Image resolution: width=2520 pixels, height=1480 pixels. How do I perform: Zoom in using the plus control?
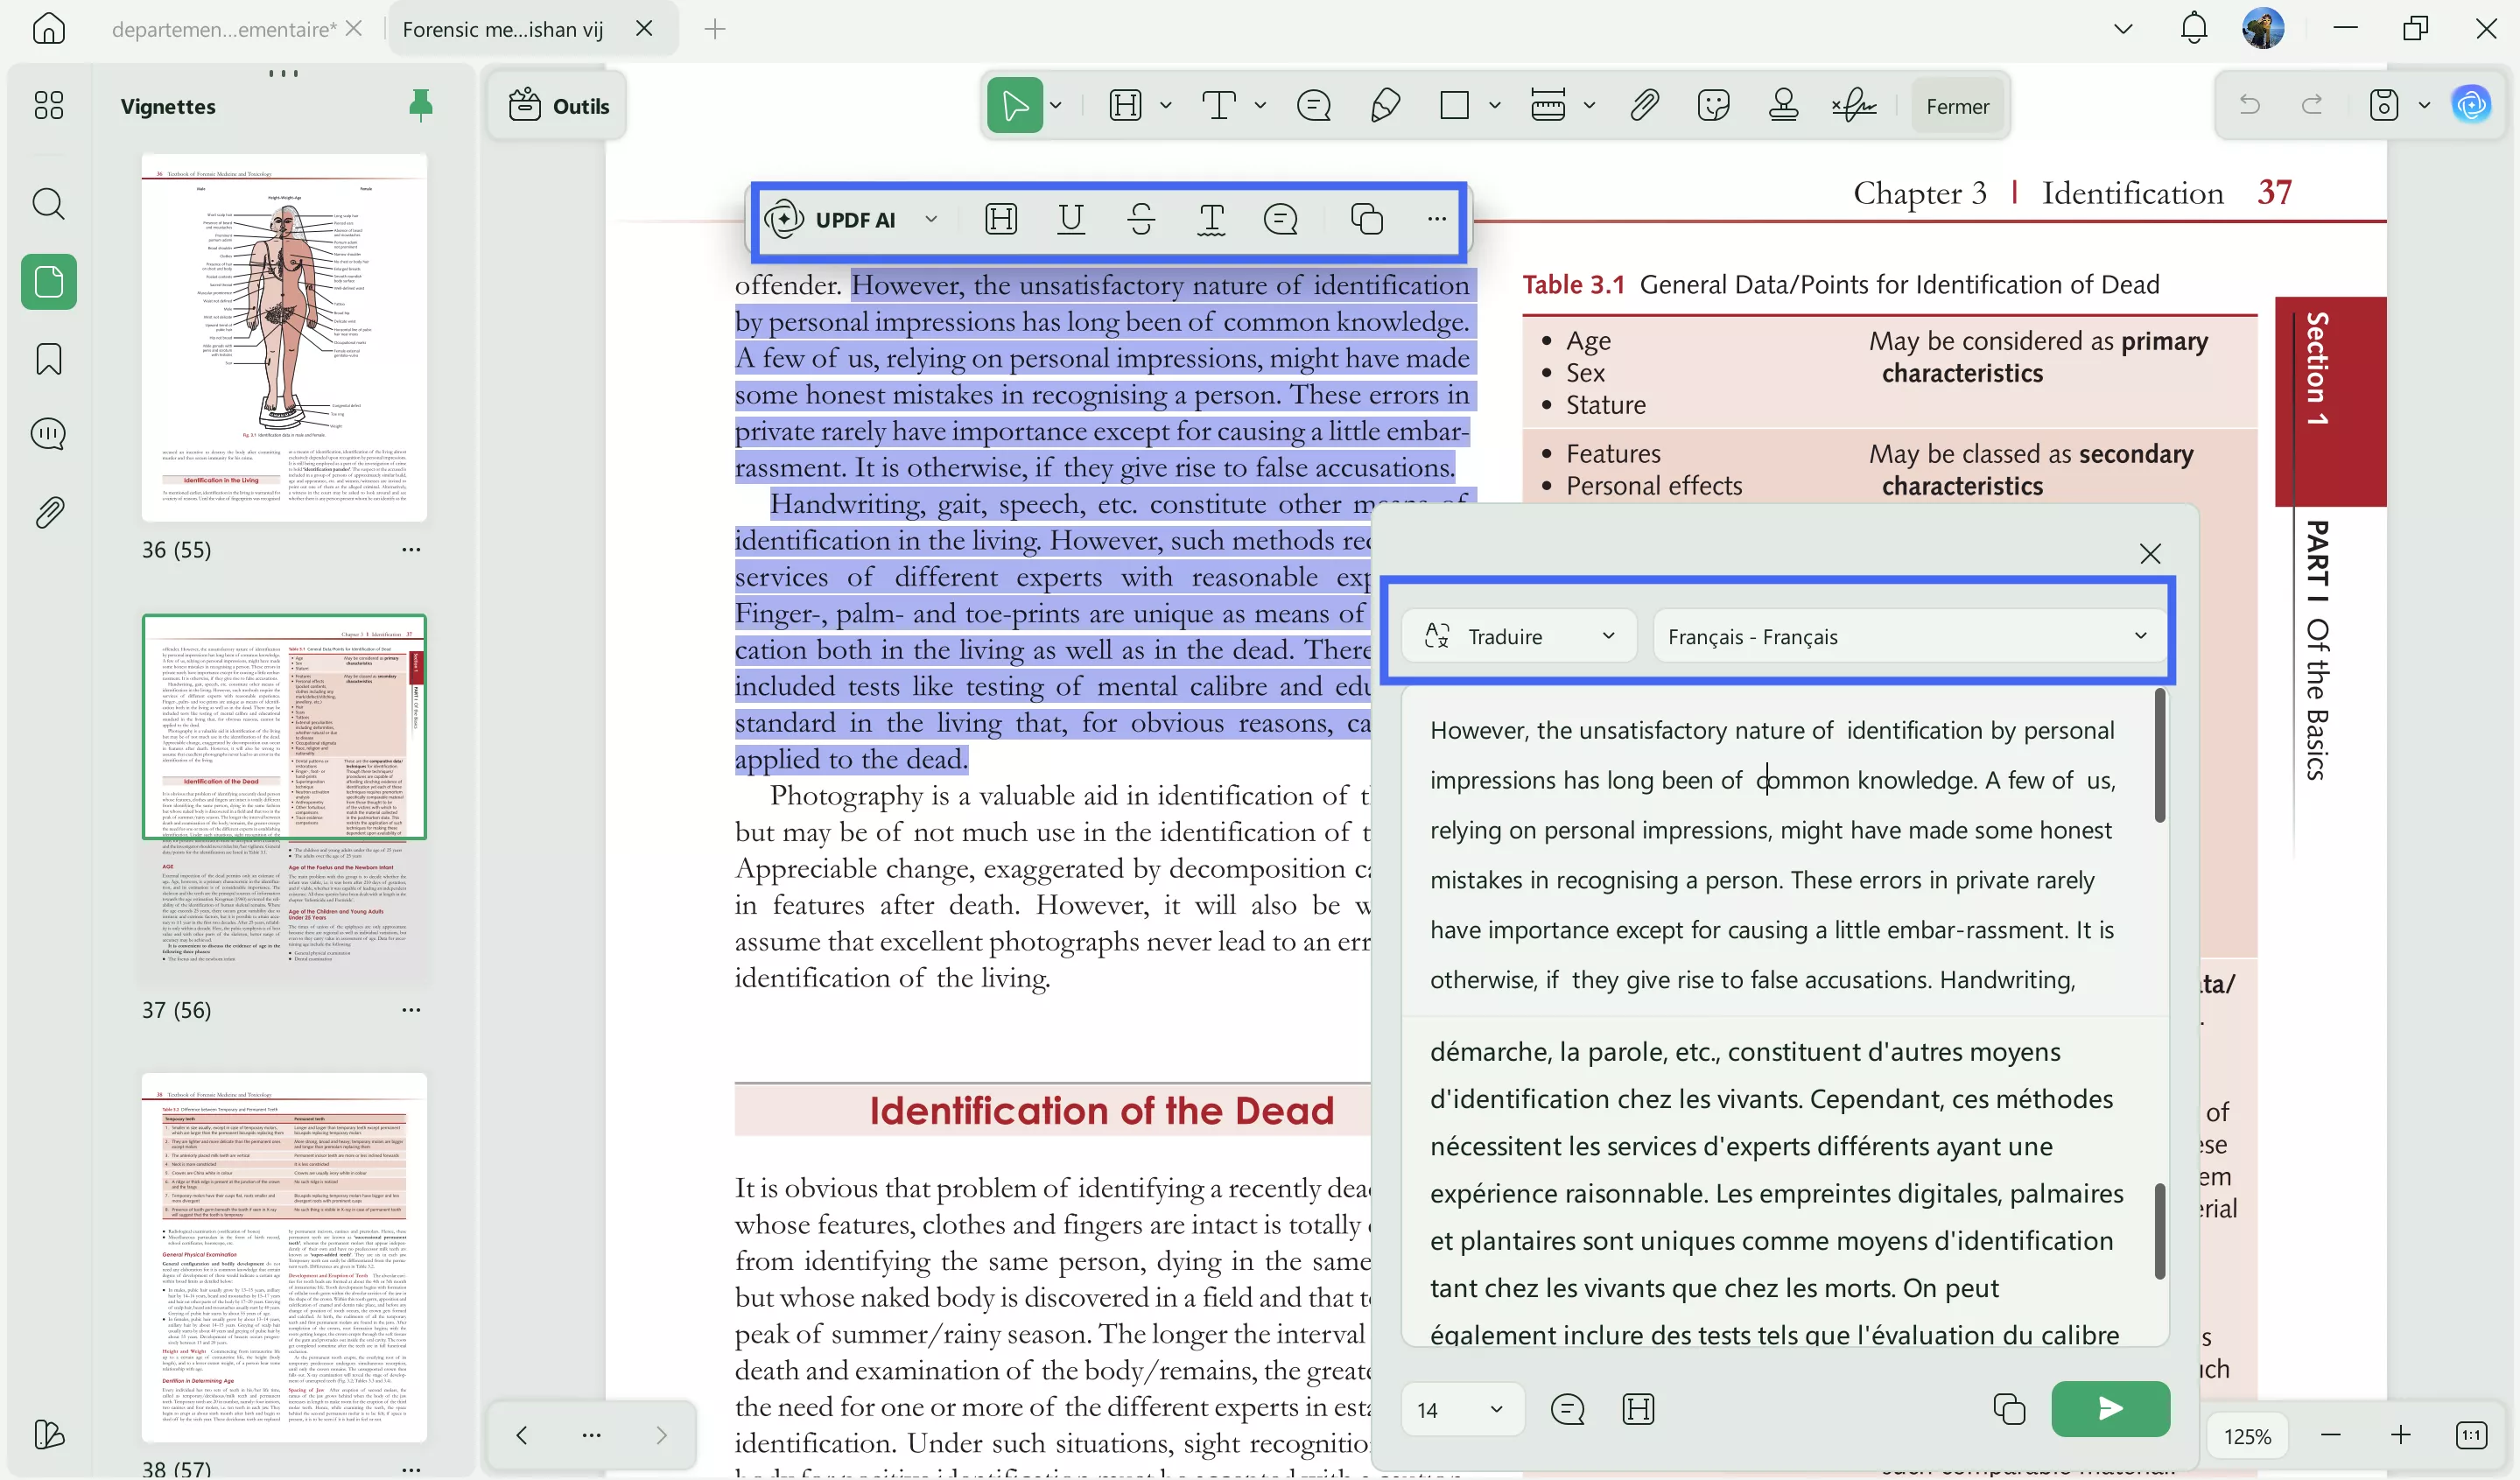click(2401, 1435)
